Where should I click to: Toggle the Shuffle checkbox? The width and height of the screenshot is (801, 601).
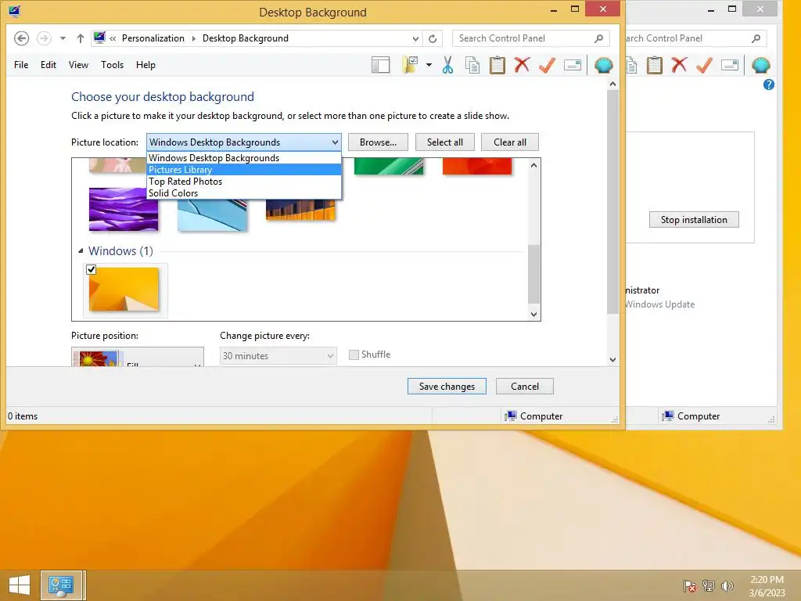[354, 354]
